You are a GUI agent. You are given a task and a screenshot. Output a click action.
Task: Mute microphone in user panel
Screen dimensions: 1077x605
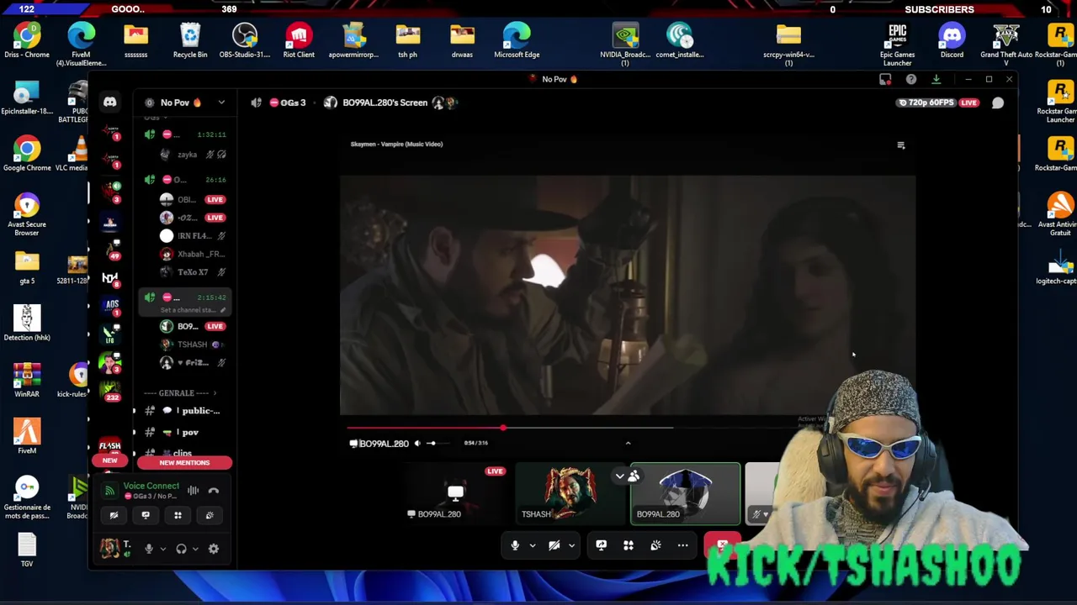(x=149, y=549)
